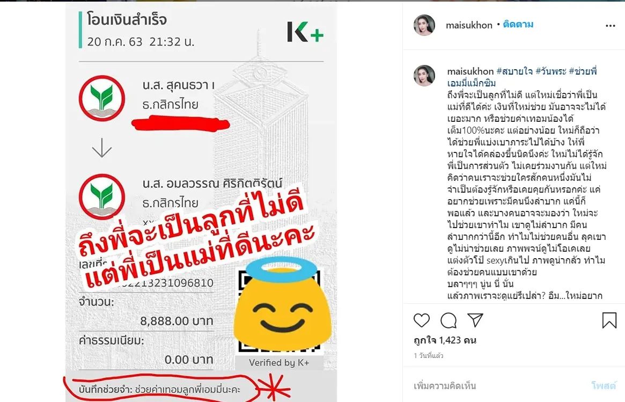Open the #วันพระ hashtag

click(x=551, y=71)
